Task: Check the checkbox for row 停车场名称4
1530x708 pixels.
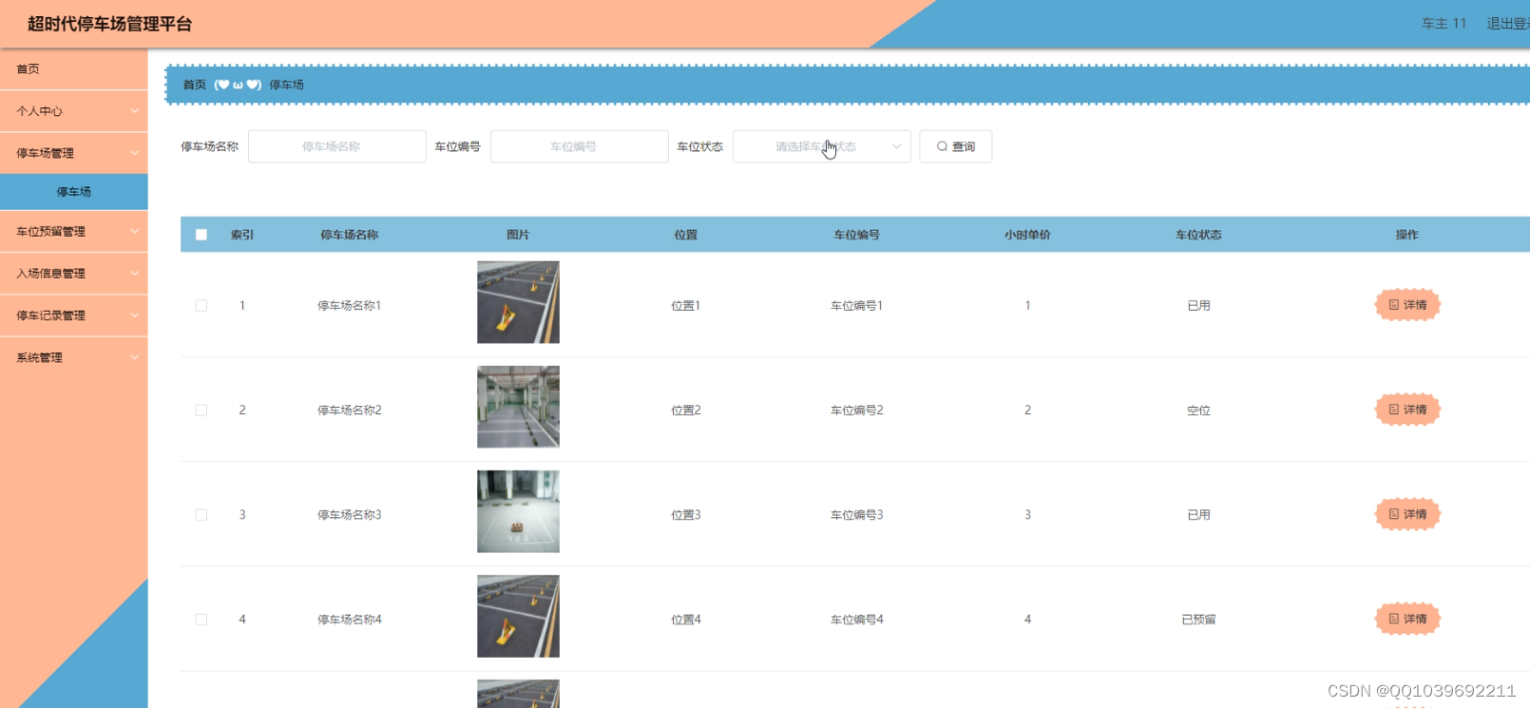Action: click(x=201, y=620)
